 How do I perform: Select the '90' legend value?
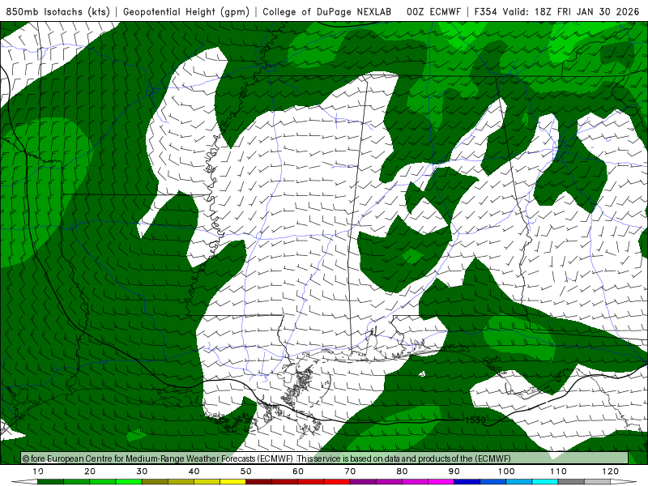454,471
